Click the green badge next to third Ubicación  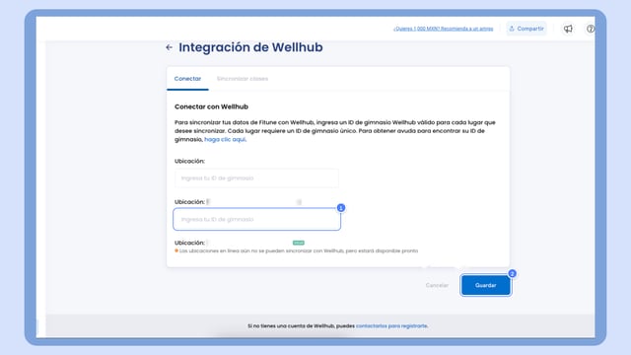(x=299, y=243)
